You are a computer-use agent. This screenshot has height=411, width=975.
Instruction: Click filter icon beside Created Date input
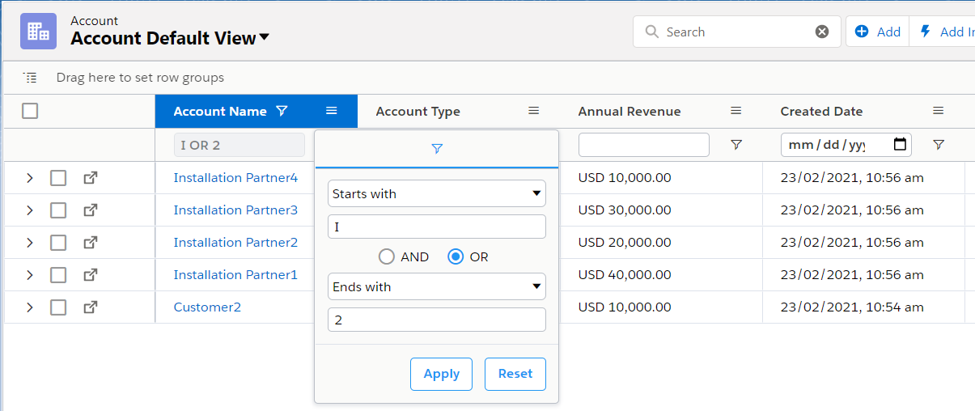(938, 145)
